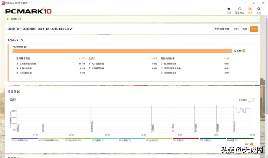Expand the 应用程序启动分数 row
The height and width of the screenshot is (158, 268).
pos(17,64)
